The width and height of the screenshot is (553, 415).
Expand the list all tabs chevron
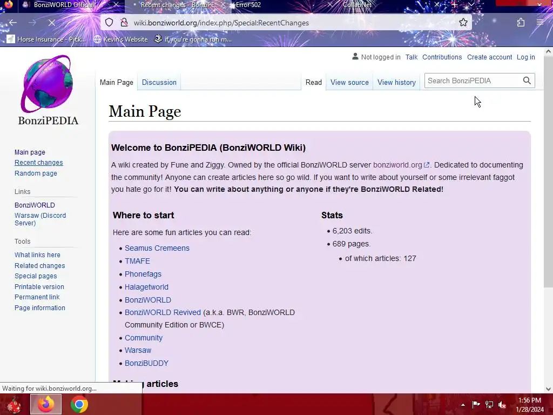pos(471,5)
